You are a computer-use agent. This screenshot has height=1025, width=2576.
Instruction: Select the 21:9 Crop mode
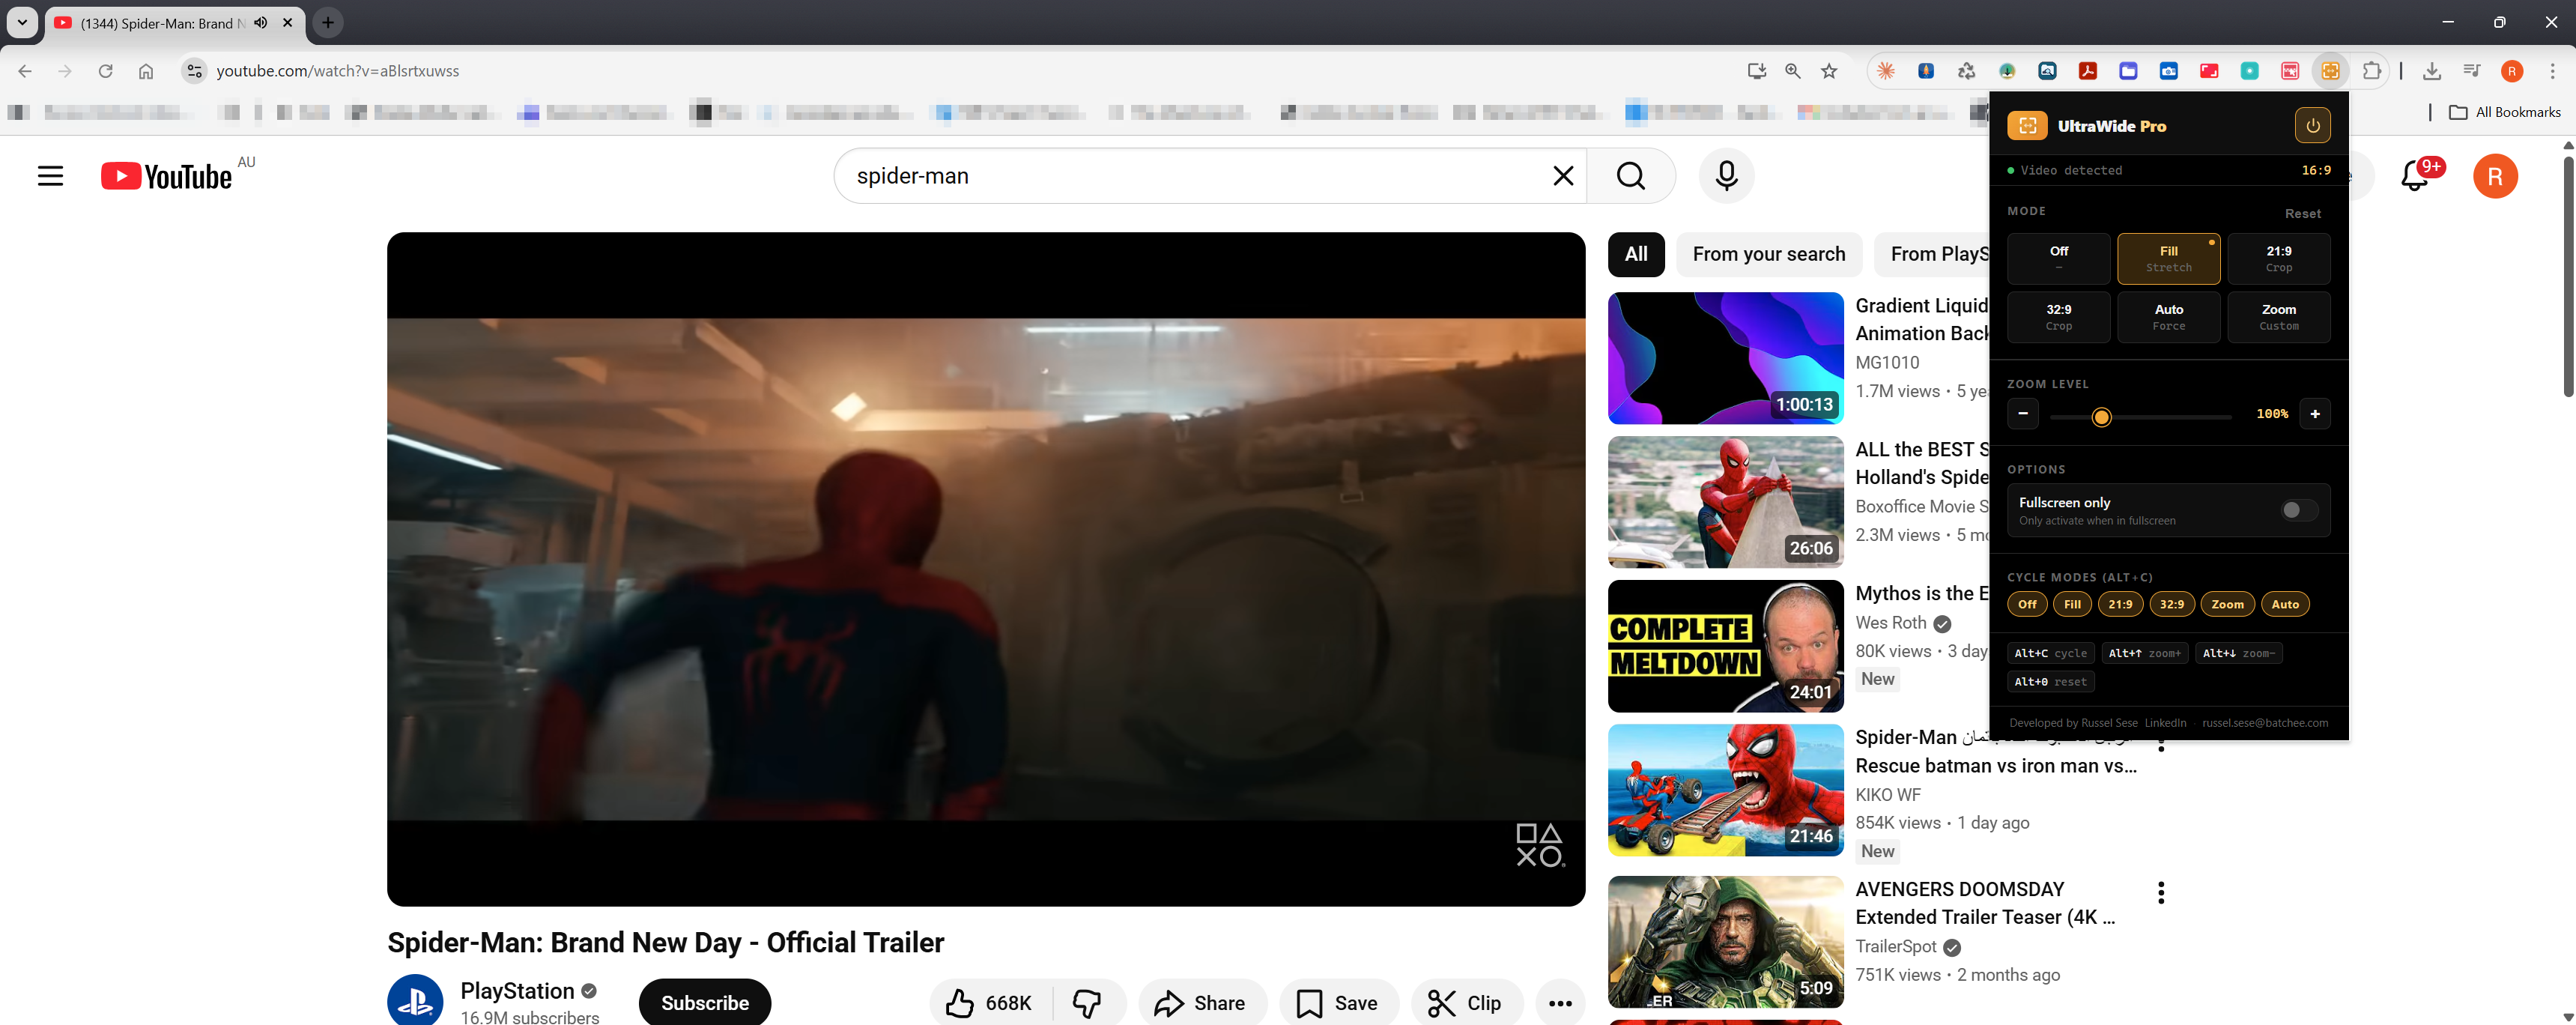(2279, 258)
